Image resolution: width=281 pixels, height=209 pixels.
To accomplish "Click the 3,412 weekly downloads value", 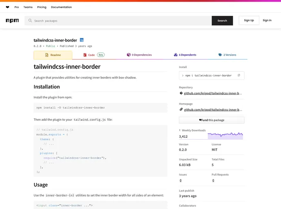I will click(x=183, y=136).
